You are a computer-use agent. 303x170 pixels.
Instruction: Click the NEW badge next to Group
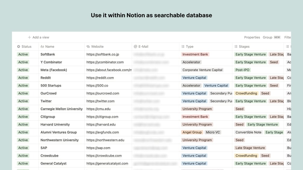pos(277,37)
